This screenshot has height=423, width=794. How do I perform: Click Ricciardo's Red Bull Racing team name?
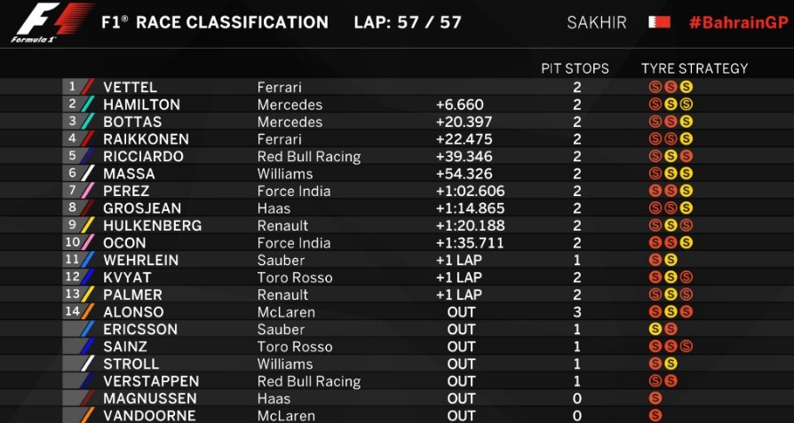pos(309,157)
